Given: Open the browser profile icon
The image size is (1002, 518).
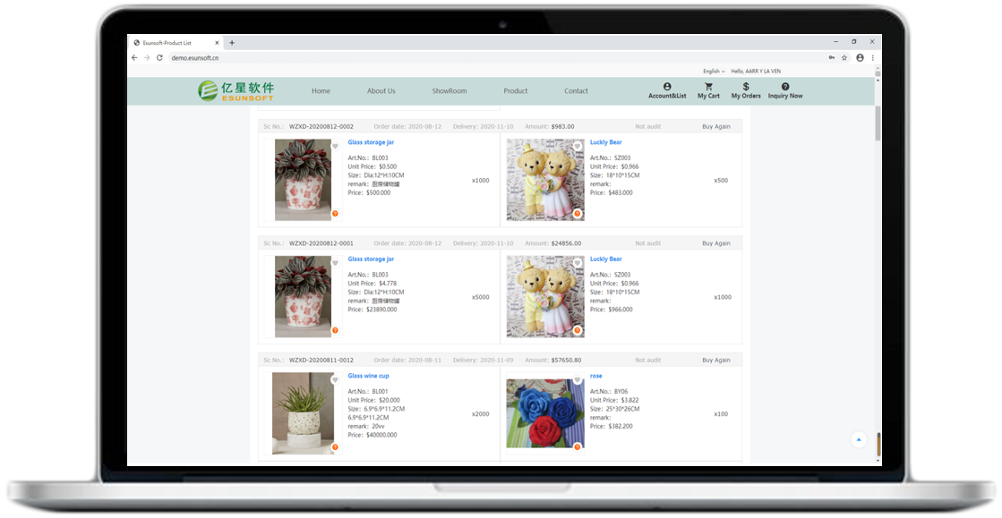Looking at the screenshot, I should pos(861,57).
